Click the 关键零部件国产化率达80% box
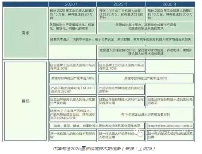Screen dimensions: 202x154 coord(146,78)
